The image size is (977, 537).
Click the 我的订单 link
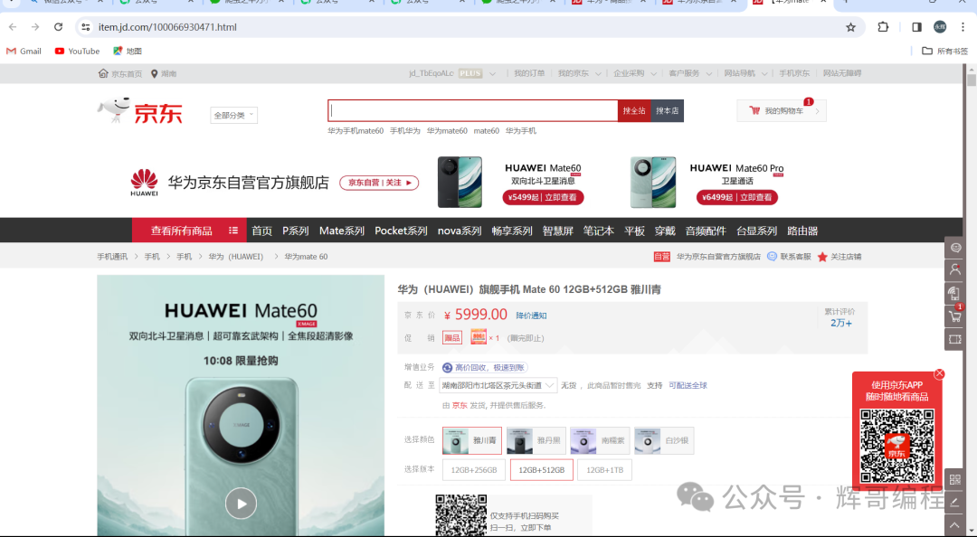pyautogui.click(x=529, y=73)
